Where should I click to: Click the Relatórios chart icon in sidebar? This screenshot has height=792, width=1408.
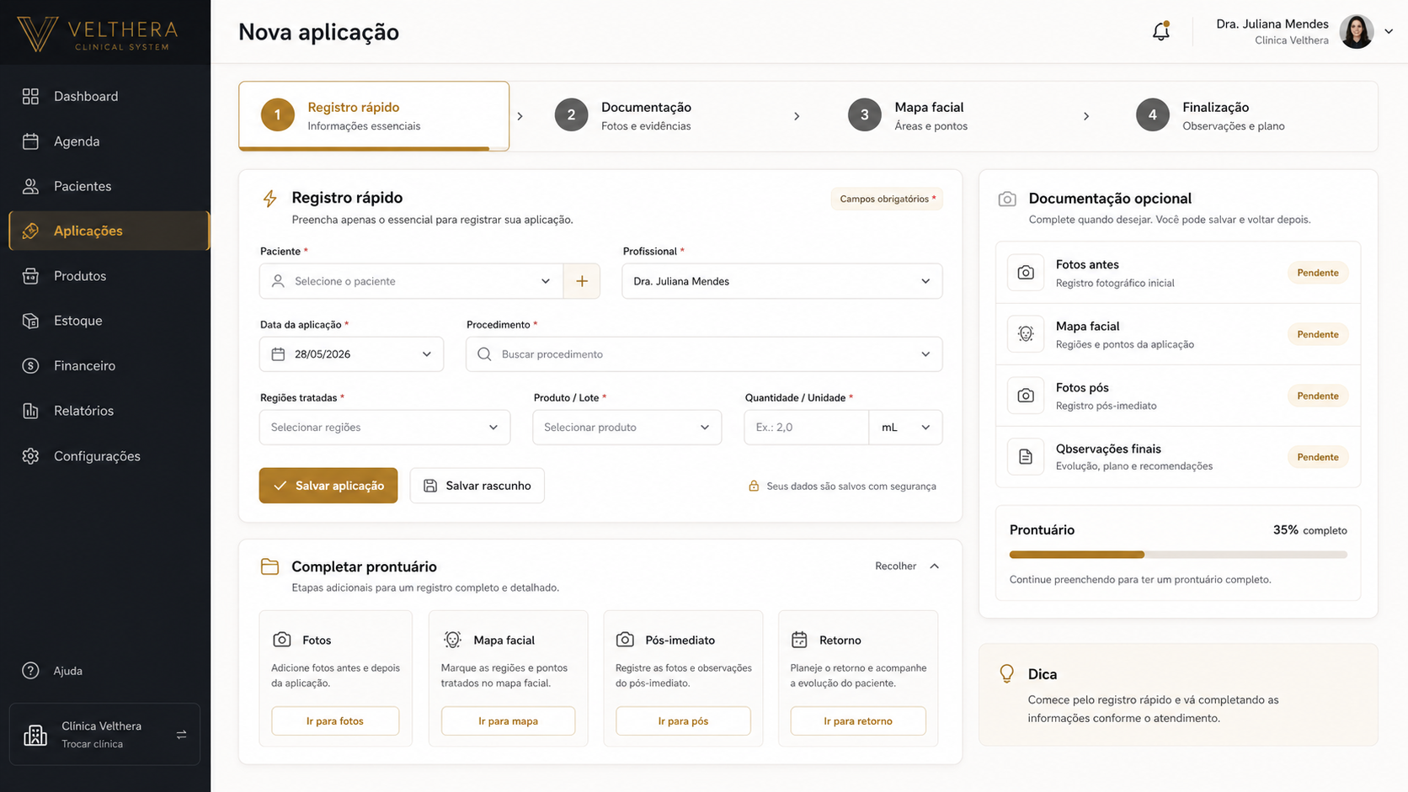(x=30, y=411)
